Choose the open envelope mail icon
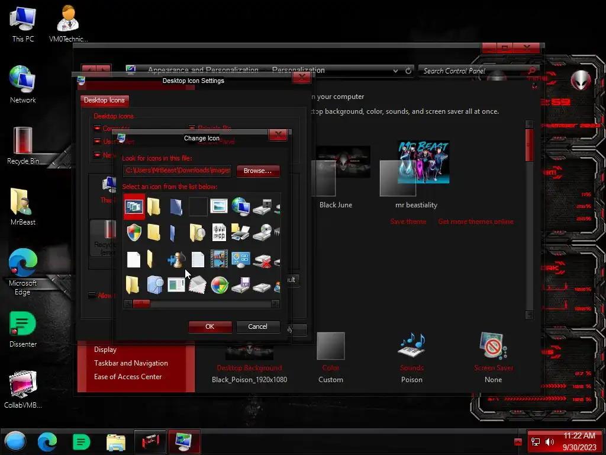The image size is (606, 455). pos(198,285)
